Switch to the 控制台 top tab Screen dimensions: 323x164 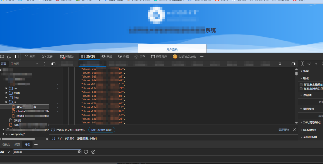[67, 57]
